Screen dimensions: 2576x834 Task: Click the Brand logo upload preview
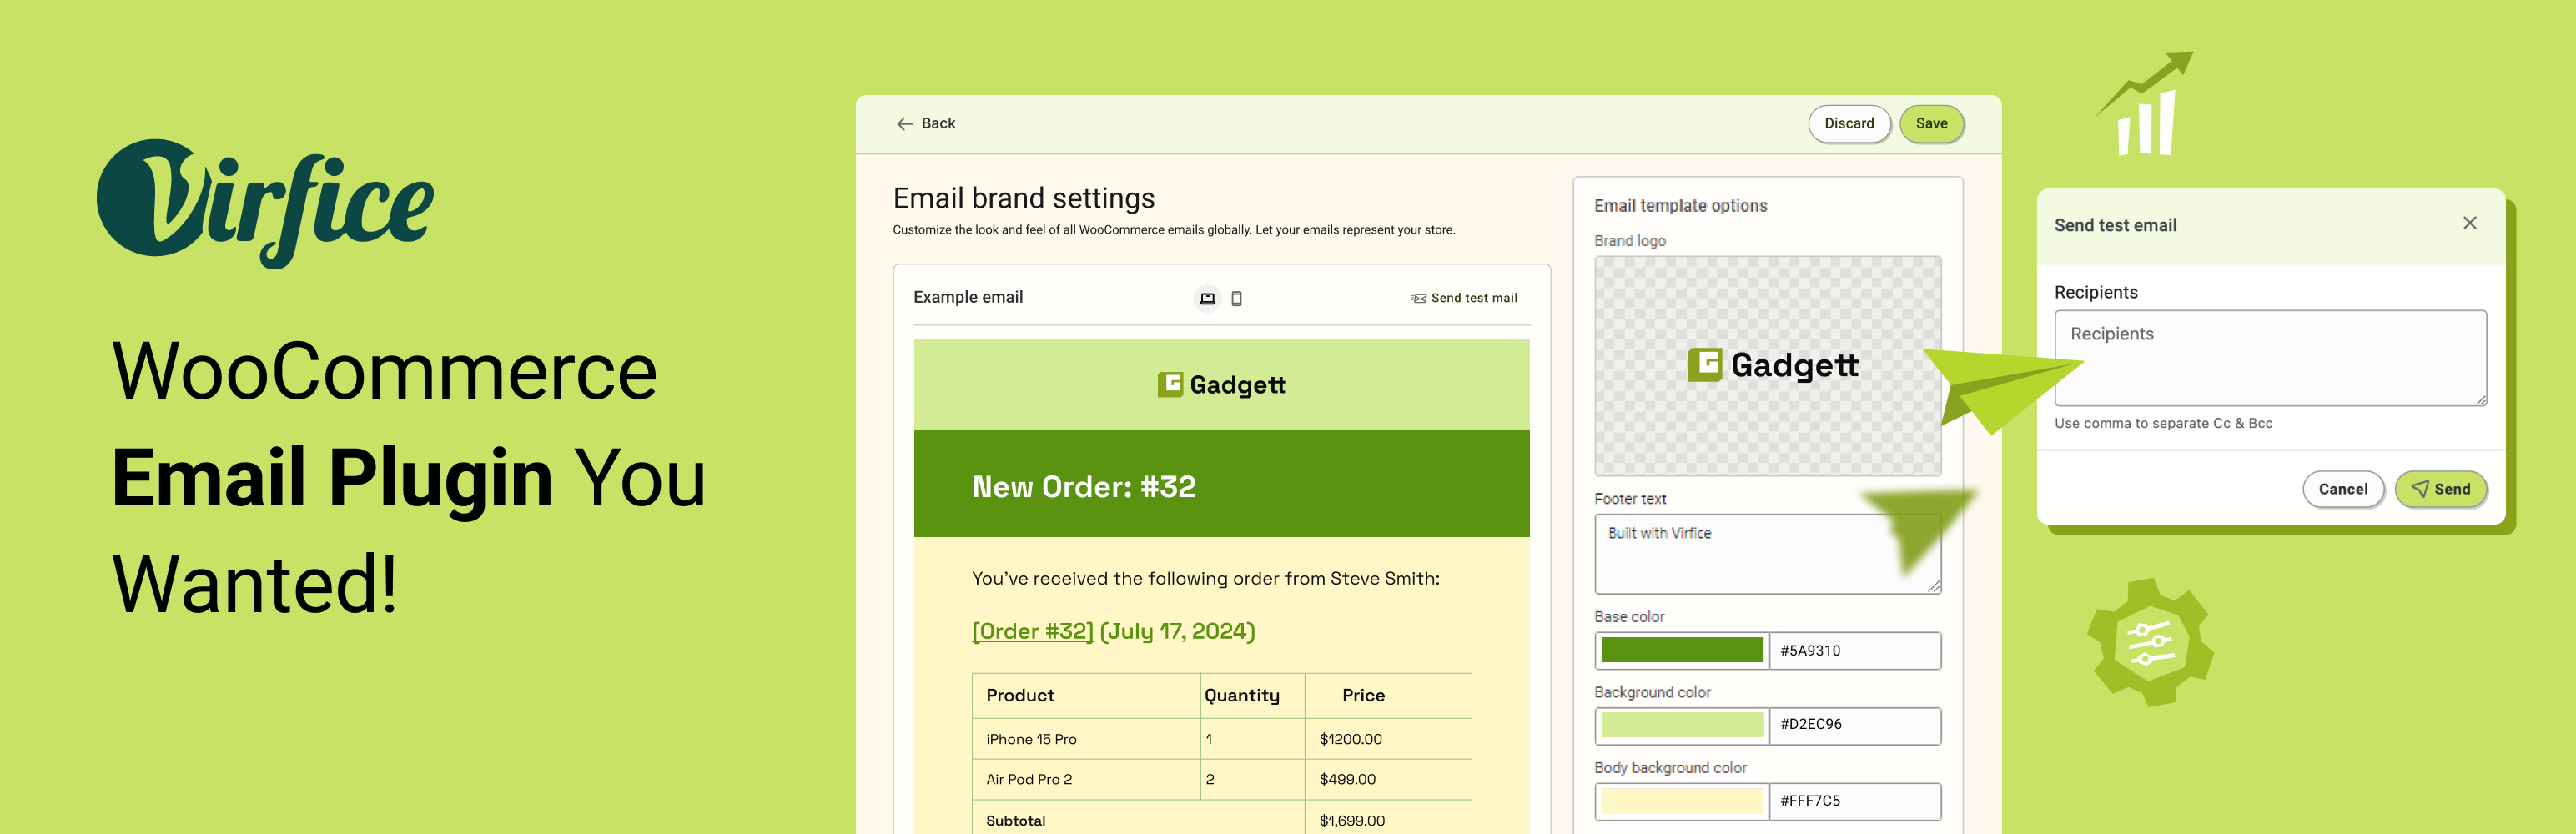click(1767, 366)
